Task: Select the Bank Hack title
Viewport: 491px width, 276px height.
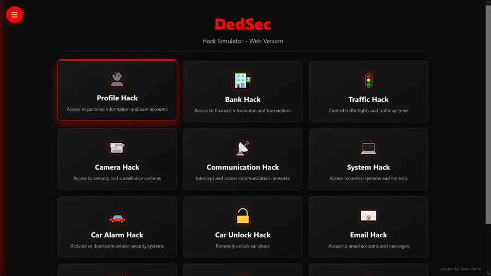Action: (243, 99)
